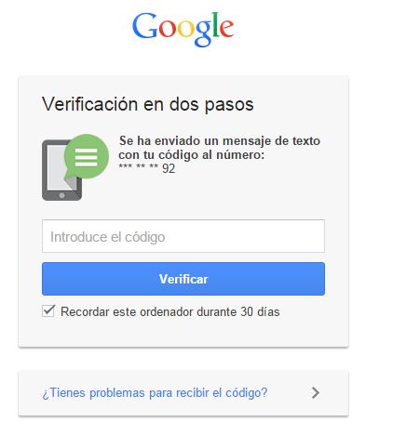Click the '30 días' text beside checkbox
The image size is (393, 422).
(x=260, y=311)
